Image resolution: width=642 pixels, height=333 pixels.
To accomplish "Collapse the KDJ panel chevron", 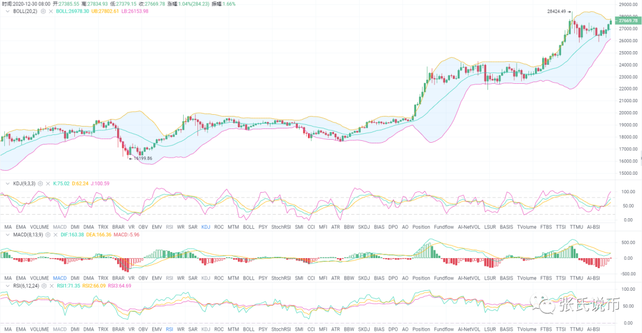I will 8,184.
